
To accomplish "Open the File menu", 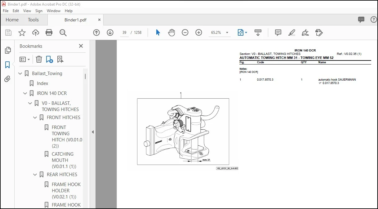I will click(6, 11).
